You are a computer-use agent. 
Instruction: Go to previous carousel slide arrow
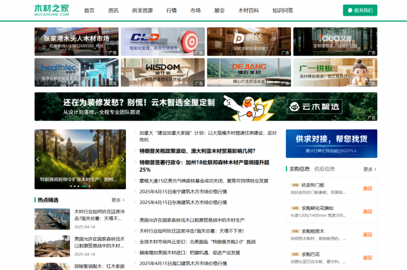click(x=38, y=159)
